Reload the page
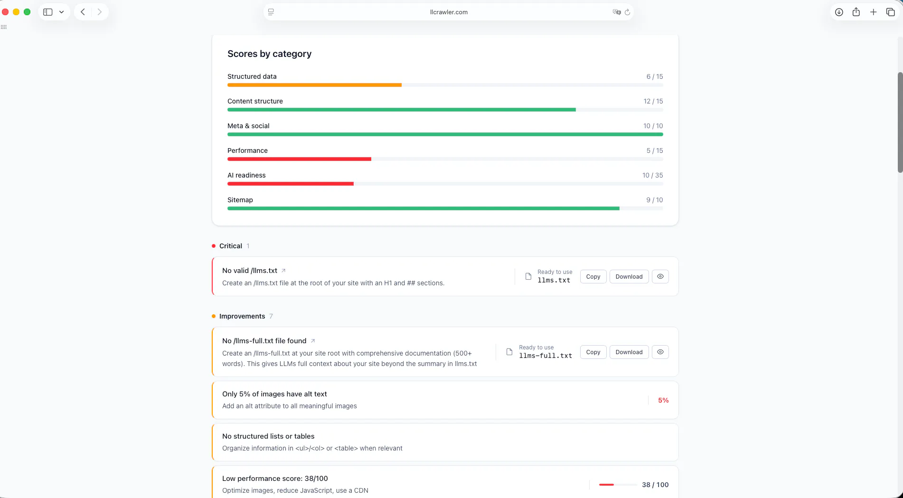 tap(627, 12)
